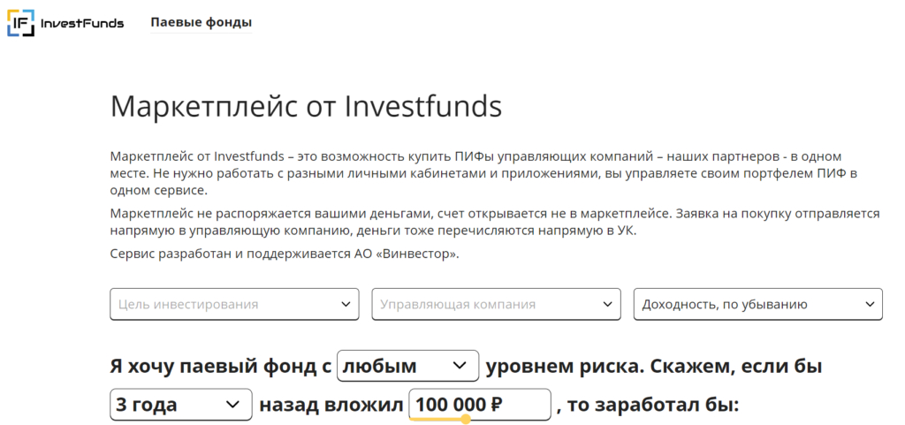This screenshot has width=905, height=425.
Task: Open the Паевые фонды menu item
Action: (x=201, y=23)
